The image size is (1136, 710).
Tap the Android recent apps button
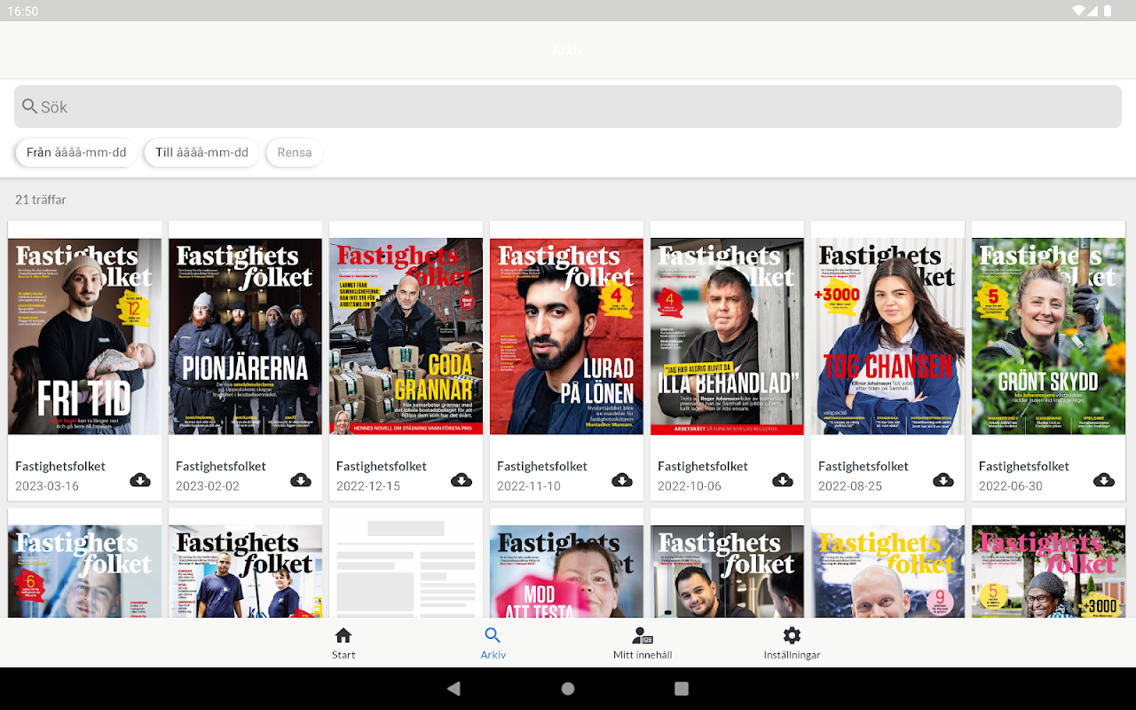coord(682,689)
